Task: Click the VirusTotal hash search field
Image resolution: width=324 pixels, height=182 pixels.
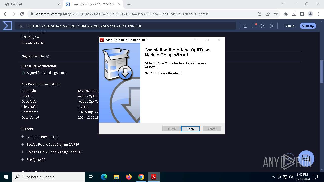Action: [125, 26]
